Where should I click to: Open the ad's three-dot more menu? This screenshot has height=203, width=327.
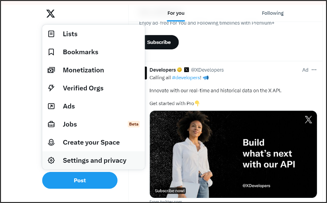(x=314, y=70)
